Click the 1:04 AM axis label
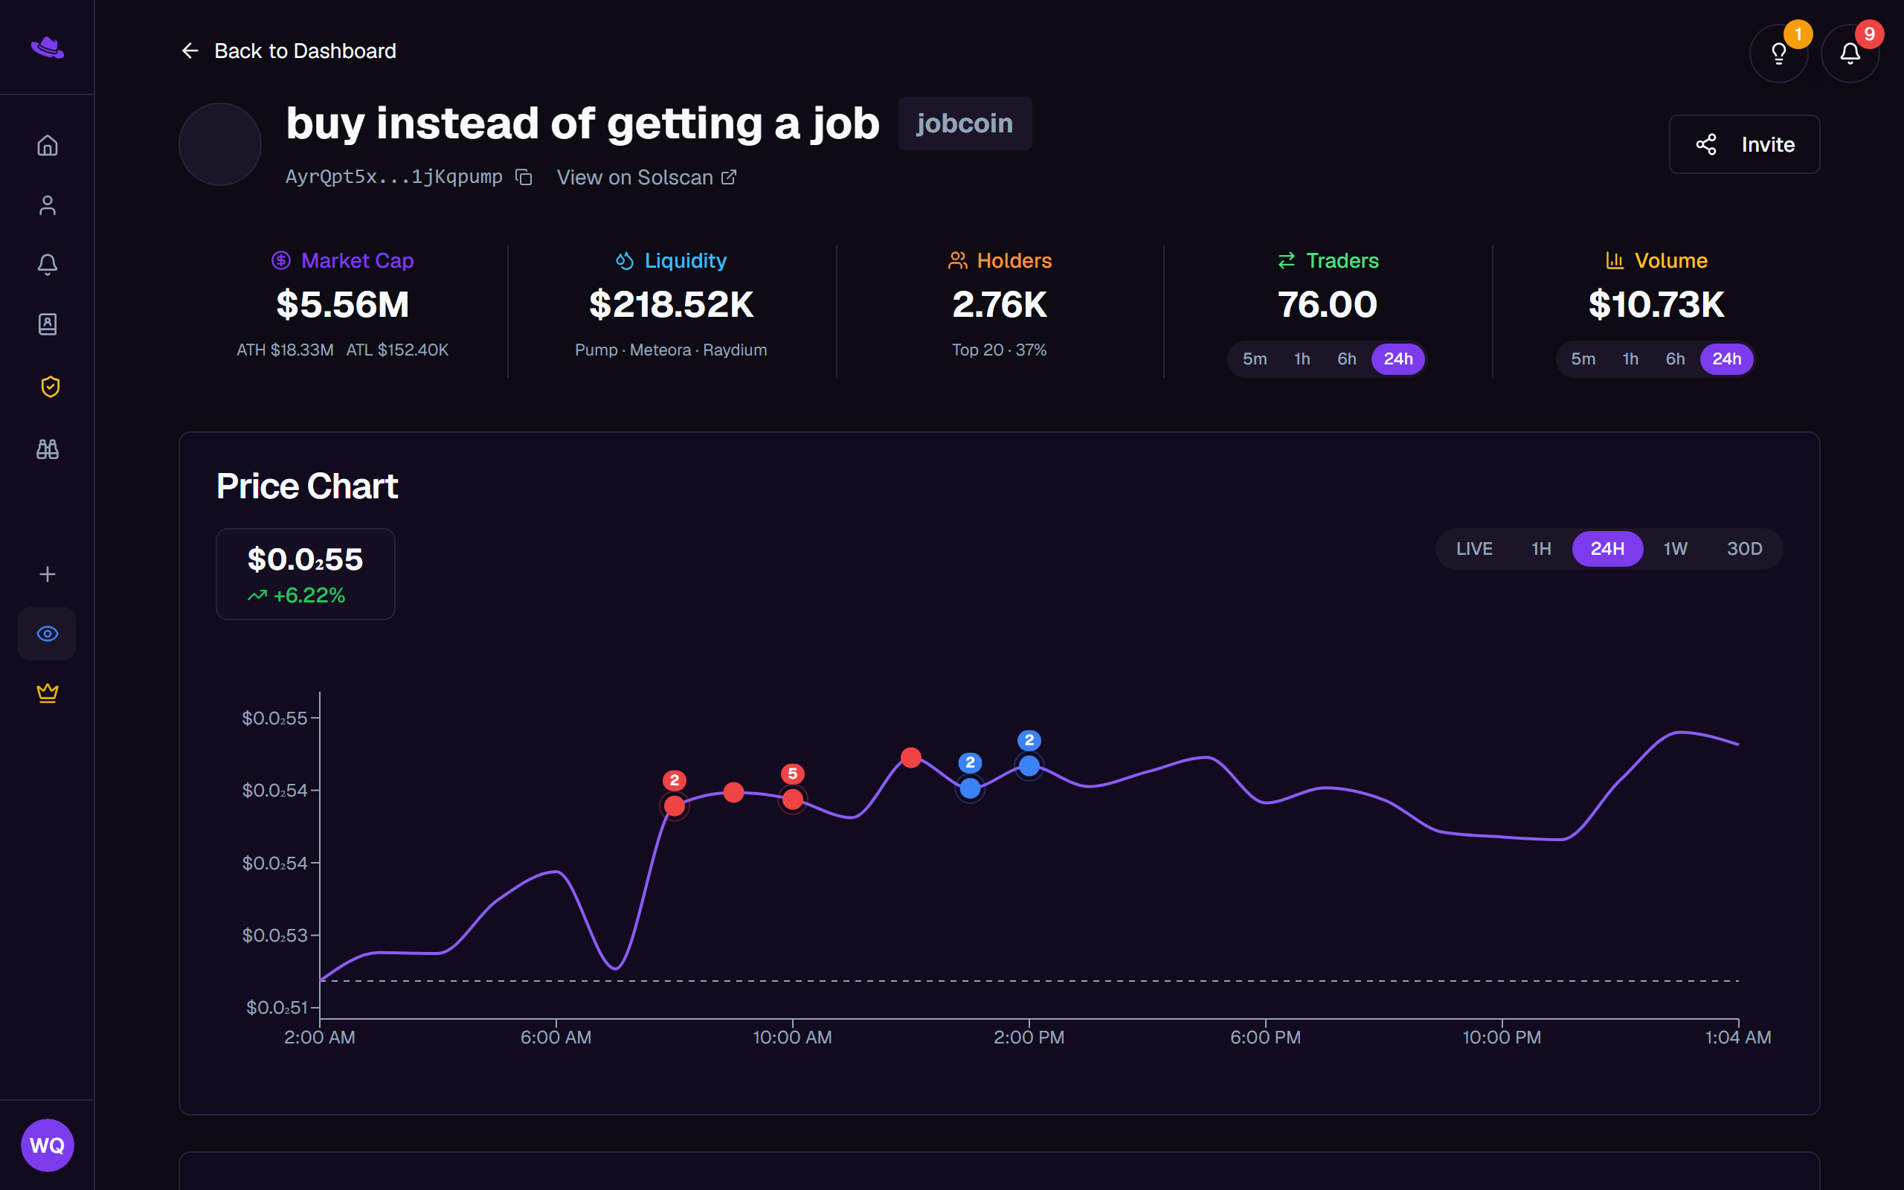Viewport: 1904px width, 1190px height. pyautogui.click(x=1738, y=1038)
